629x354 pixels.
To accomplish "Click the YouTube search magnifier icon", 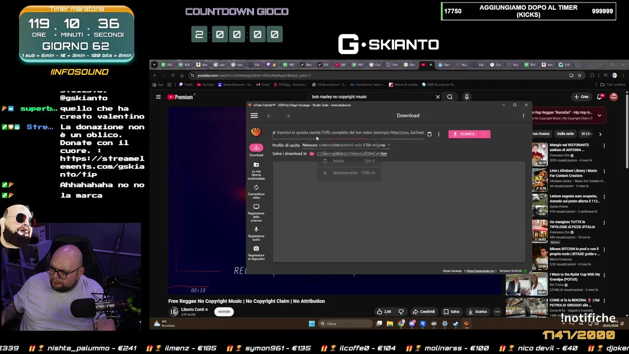I will 450,97.
